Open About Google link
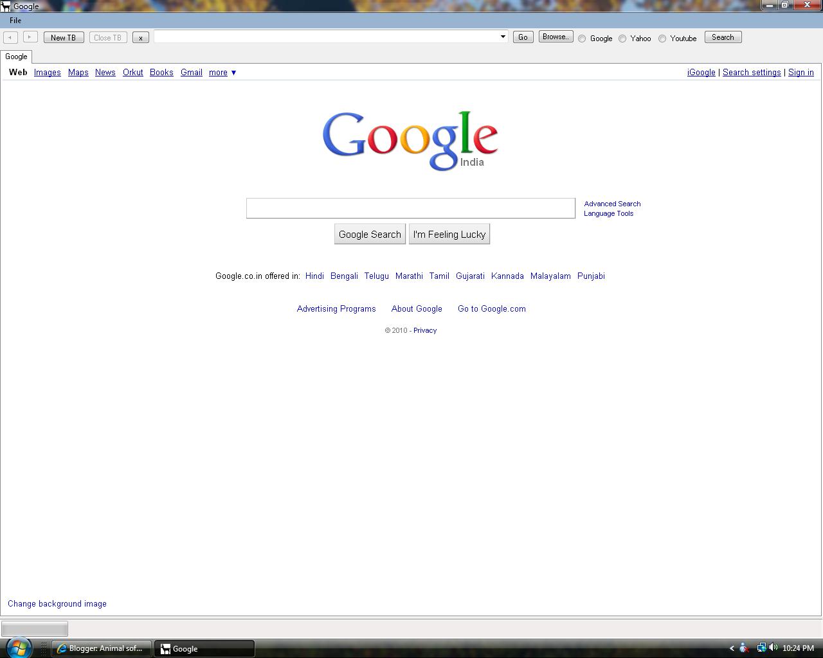Screen dimensions: 823x658 [x=417, y=308]
